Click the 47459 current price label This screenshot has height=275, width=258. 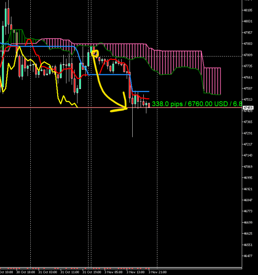pos(248,108)
